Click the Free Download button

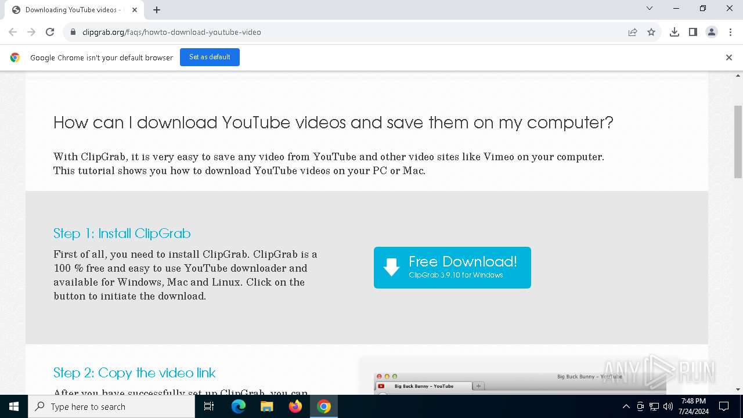pyautogui.click(x=452, y=268)
